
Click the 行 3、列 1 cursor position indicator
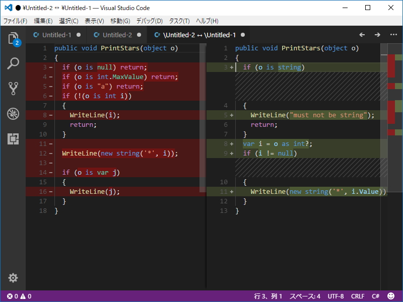(268, 296)
